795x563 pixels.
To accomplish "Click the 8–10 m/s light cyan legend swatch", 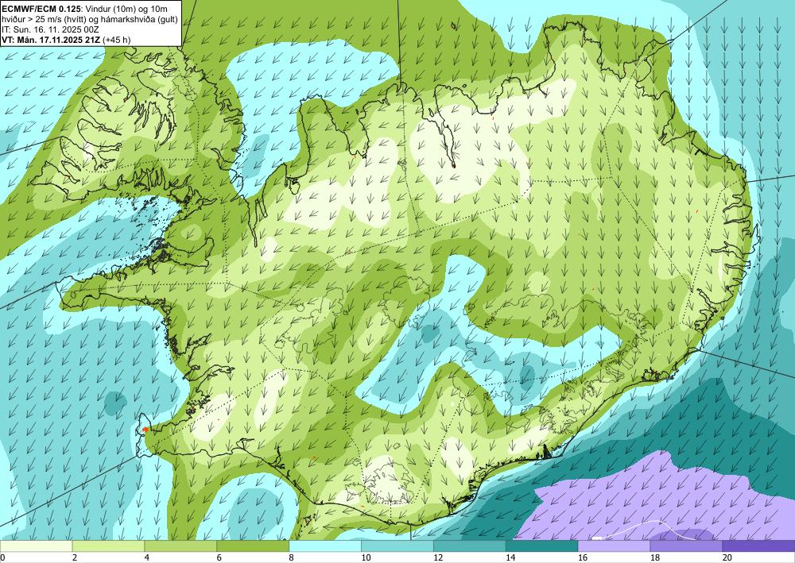I will click(x=325, y=546).
